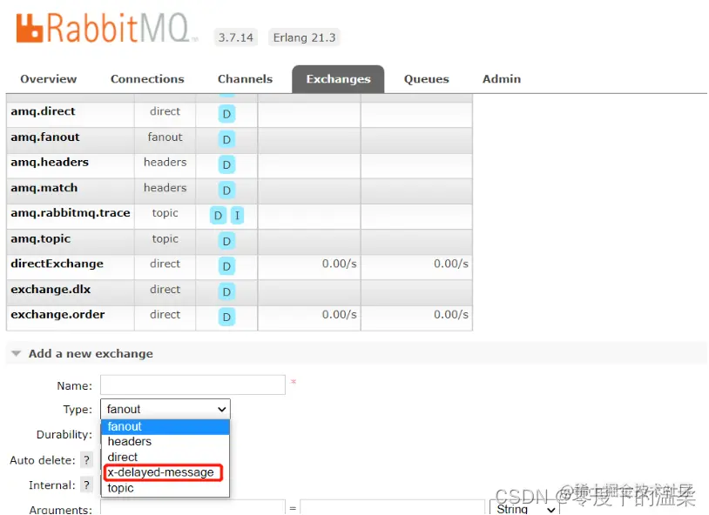Open the Type dropdown showing fanout
709x515 pixels.
[x=165, y=409]
